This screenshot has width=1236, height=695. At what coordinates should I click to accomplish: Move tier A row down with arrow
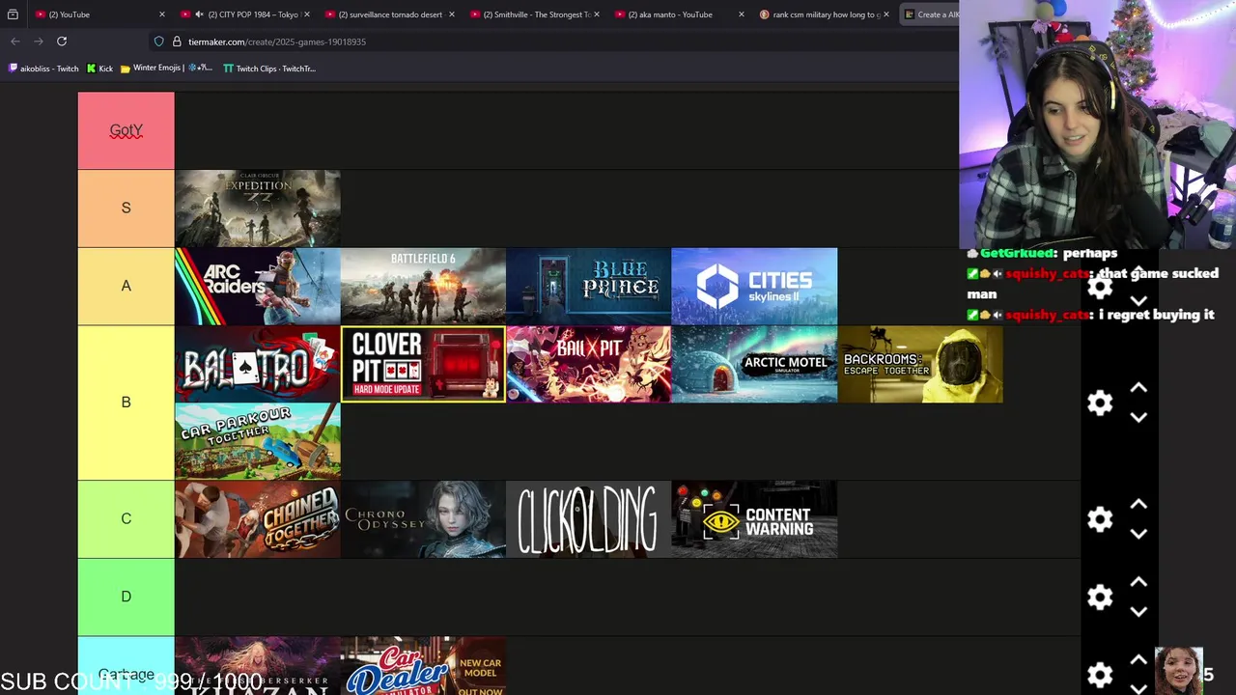1138,301
